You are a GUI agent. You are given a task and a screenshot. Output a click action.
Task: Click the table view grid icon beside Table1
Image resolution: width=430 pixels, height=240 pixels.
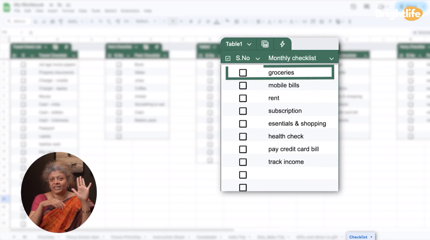click(x=265, y=44)
